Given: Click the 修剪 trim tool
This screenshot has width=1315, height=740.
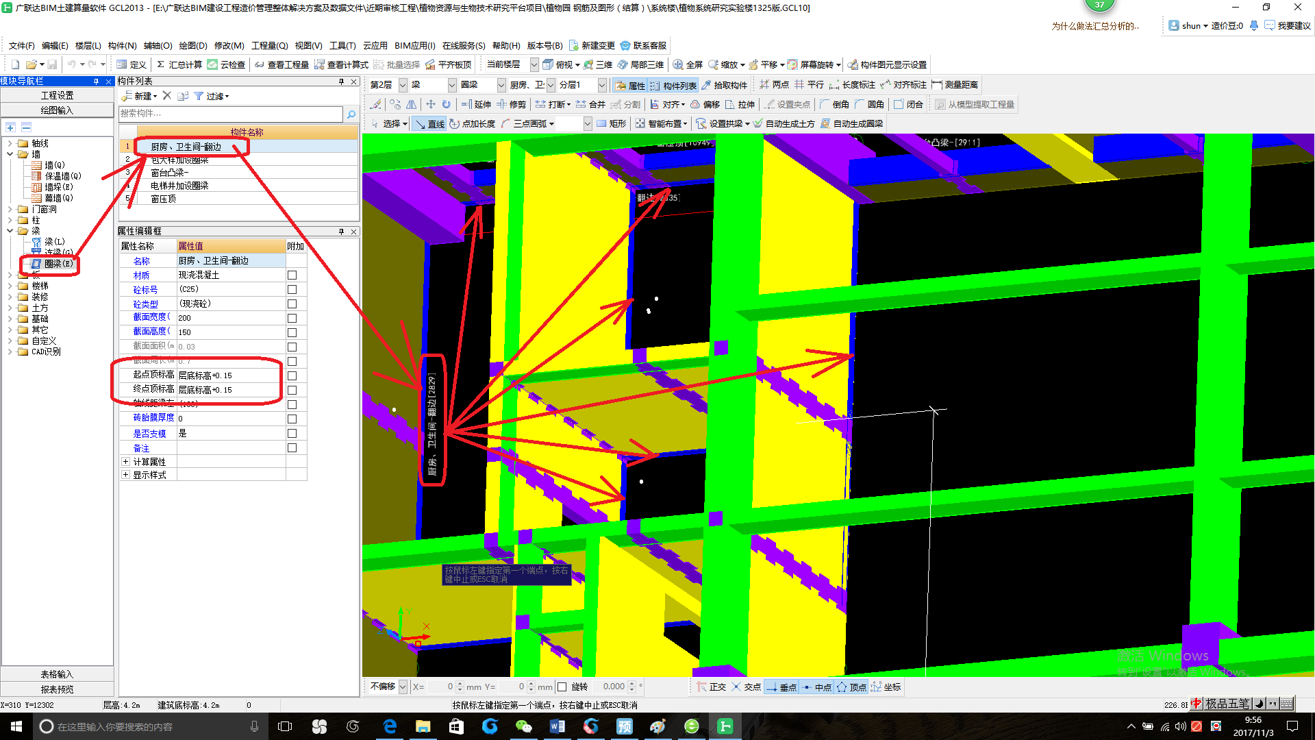Looking at the screenshot, I should click(x=512, y=104).
